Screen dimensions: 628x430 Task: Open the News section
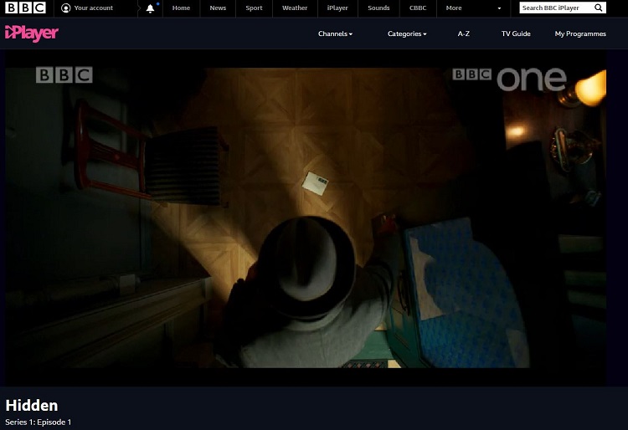click(x=218, y=8)
